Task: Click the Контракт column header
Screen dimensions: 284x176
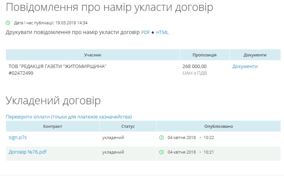Action: click(x=52, y=126)
